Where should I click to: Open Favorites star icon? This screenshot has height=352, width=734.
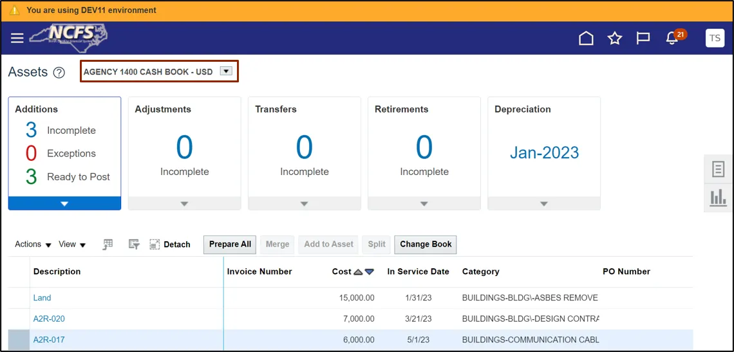tap(615, 39)
